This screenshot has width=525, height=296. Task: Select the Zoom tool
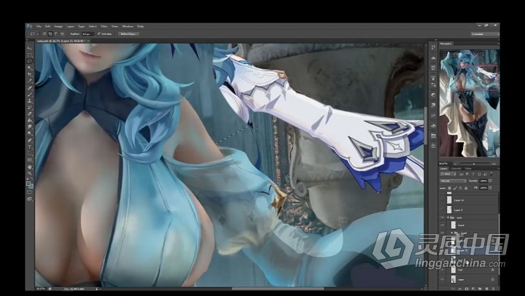point(29,173)
